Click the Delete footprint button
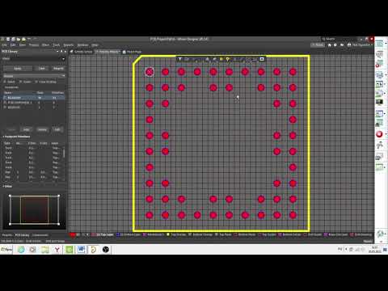388x291 pixels. pos(42,129)
